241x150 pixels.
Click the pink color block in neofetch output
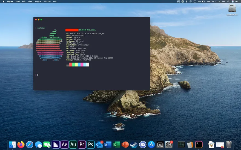(82, 65)
